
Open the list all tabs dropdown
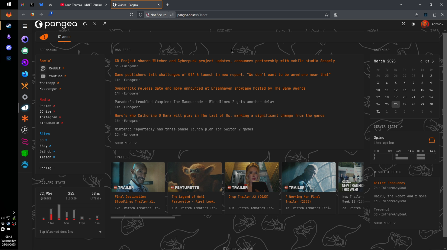point(401,5)
